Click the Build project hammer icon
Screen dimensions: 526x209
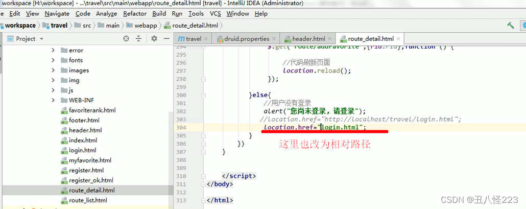pyautogui.click(x=511, y=26)
